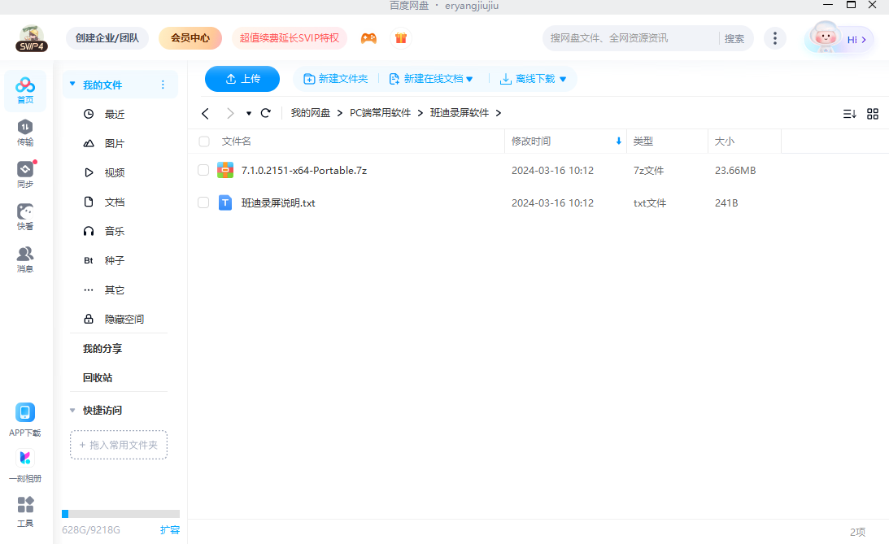Open the 同步 sync icon
This screenshot has height=544, width=889.
pyautogui.click(x=25, y=175)
